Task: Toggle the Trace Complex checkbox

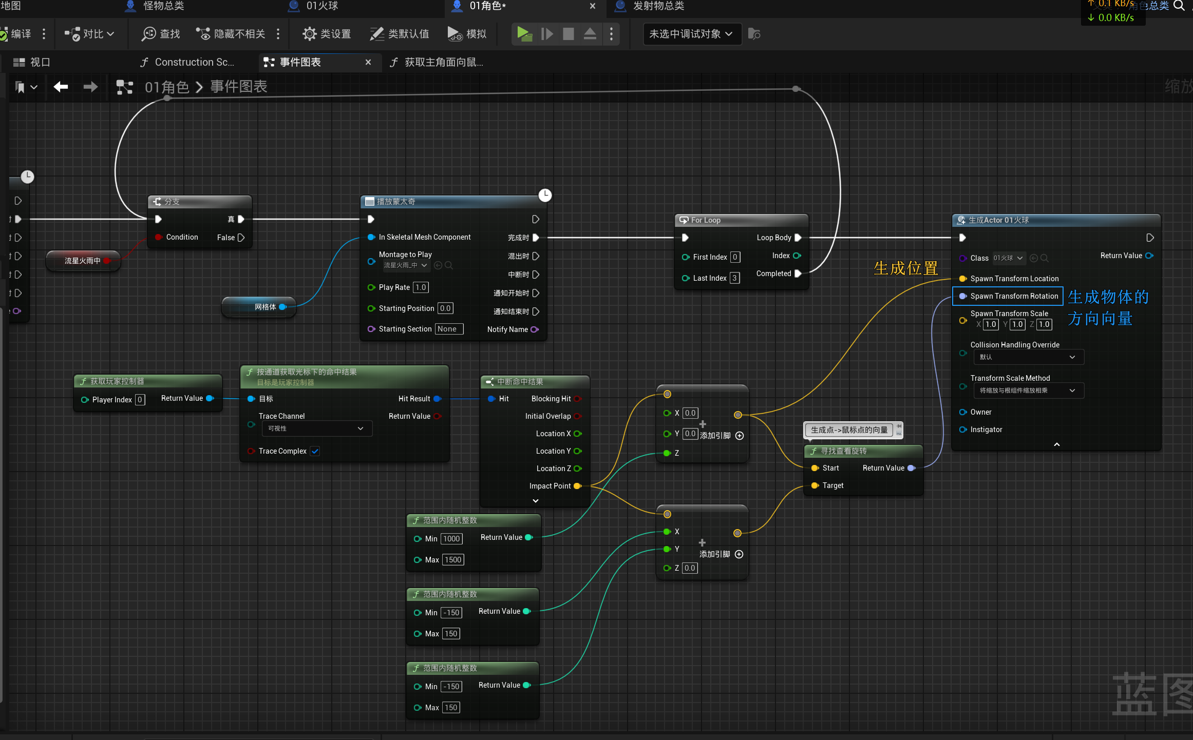Action: (x=315, y=451)
